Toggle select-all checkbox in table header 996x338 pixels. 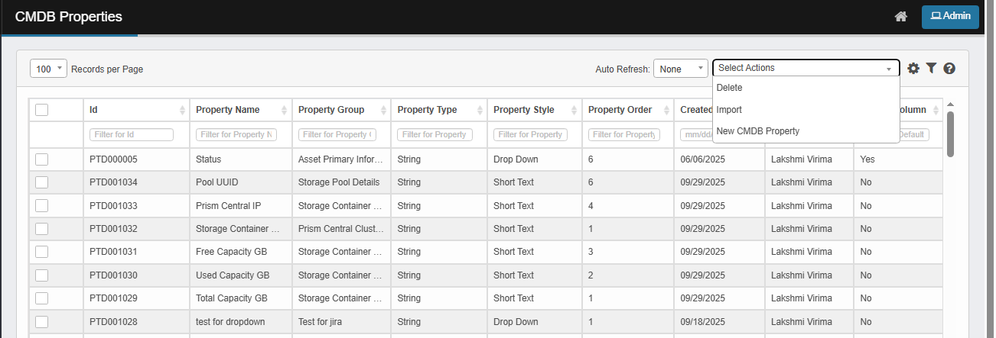pos(41,110)
